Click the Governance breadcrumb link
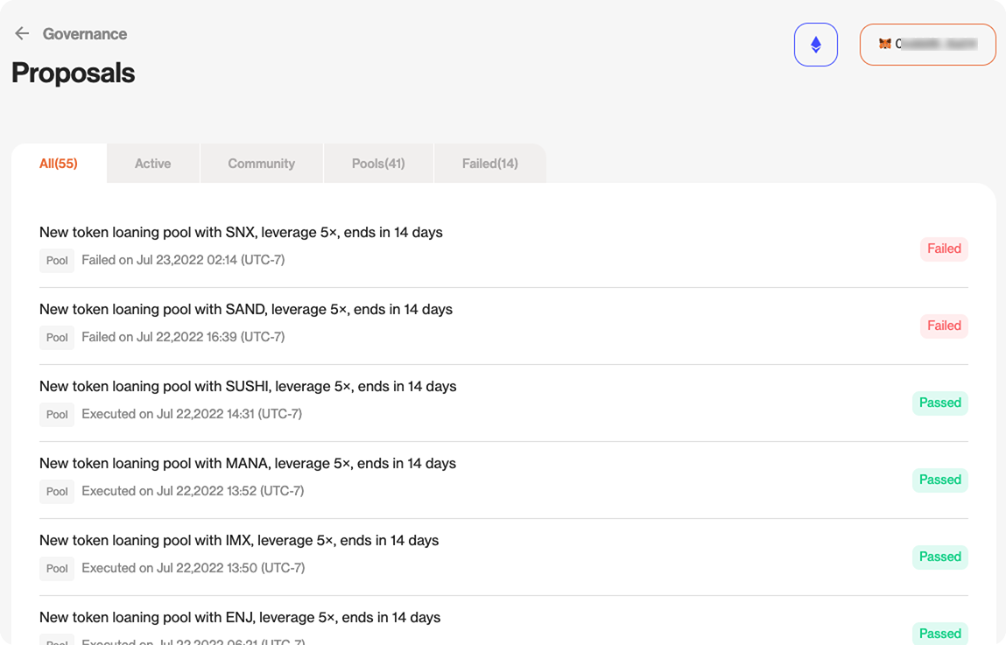Screen dimensions: 1006x645 tap(85, 34)
